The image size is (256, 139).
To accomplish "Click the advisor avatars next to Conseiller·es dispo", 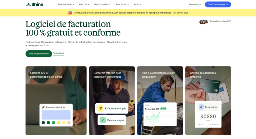I will [203, 22].
